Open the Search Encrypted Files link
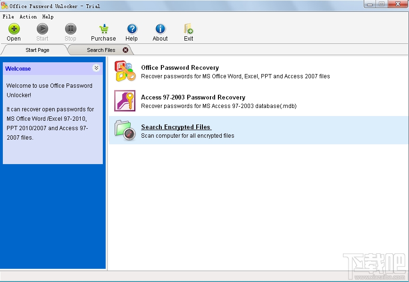The image size is (409, 282). (175, 127)
